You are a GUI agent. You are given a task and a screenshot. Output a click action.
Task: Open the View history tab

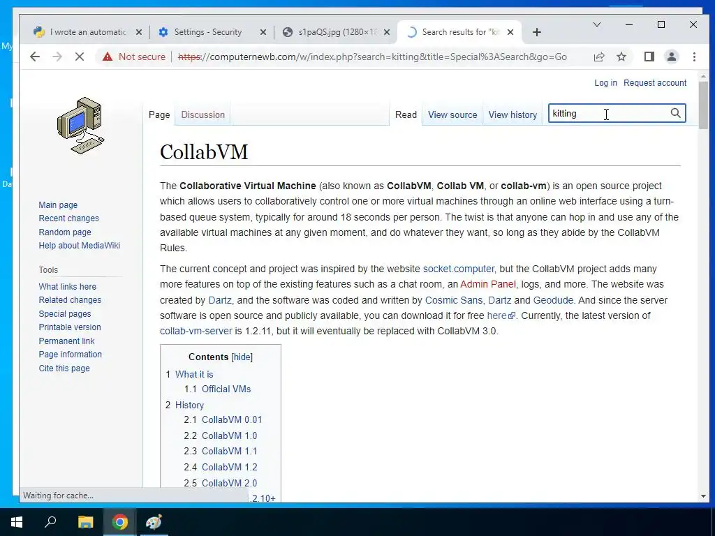tap(513, 115)
